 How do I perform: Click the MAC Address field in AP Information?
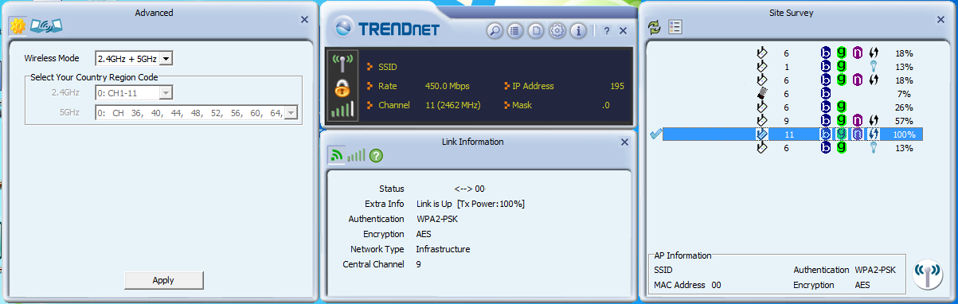687,285
